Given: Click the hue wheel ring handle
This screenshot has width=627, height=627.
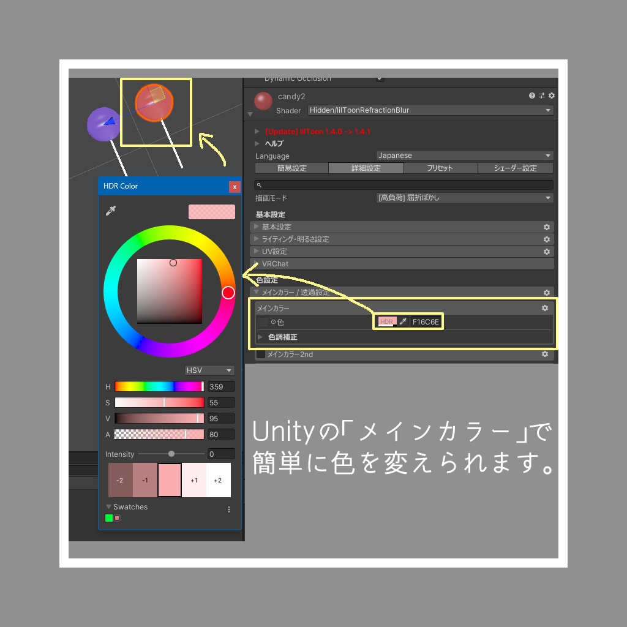Looking at the screenshot, I should coord(228,293).
